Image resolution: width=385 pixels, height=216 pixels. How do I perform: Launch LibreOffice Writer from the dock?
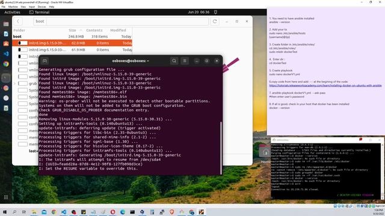click(x=6, y=34)
